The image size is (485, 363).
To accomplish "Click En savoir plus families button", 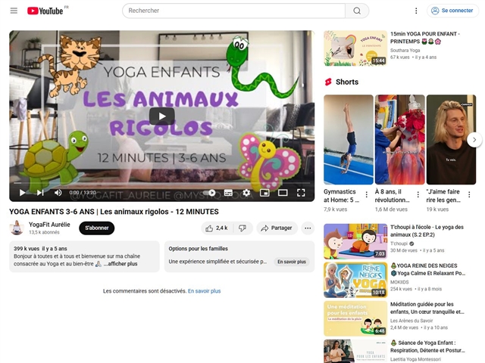I will click(292, 262).
